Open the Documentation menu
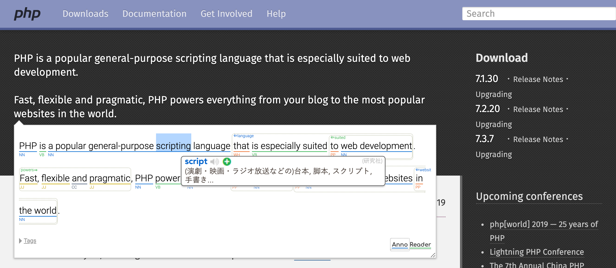Image resolution: width=616 pixels, height=268 pixels. [155, 14]
